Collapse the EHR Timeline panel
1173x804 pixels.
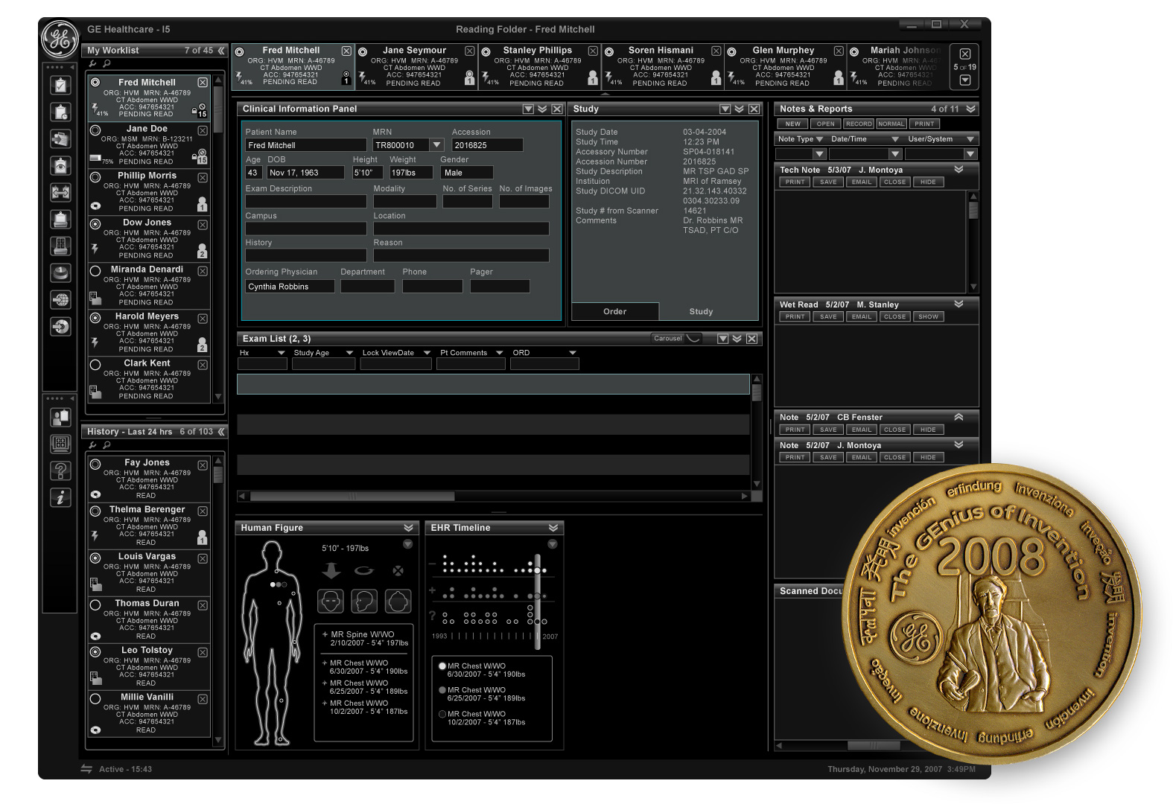pos(553,528)
